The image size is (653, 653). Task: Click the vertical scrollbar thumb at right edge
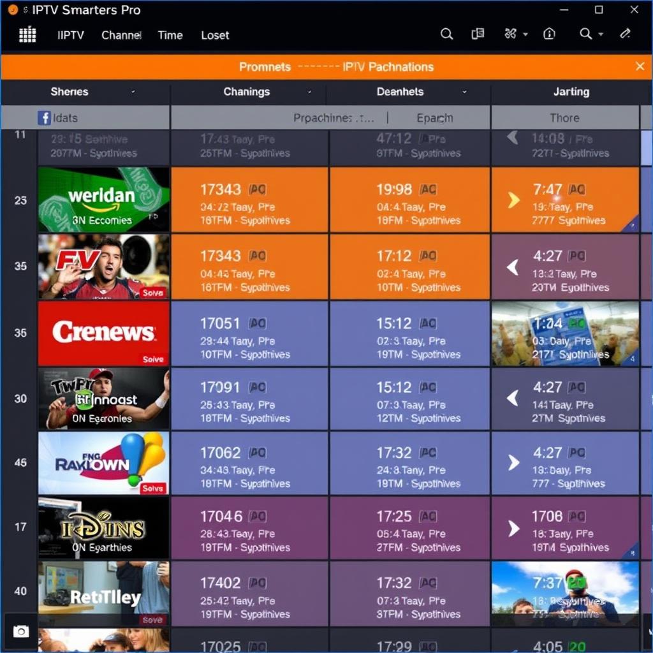point(647,148)
